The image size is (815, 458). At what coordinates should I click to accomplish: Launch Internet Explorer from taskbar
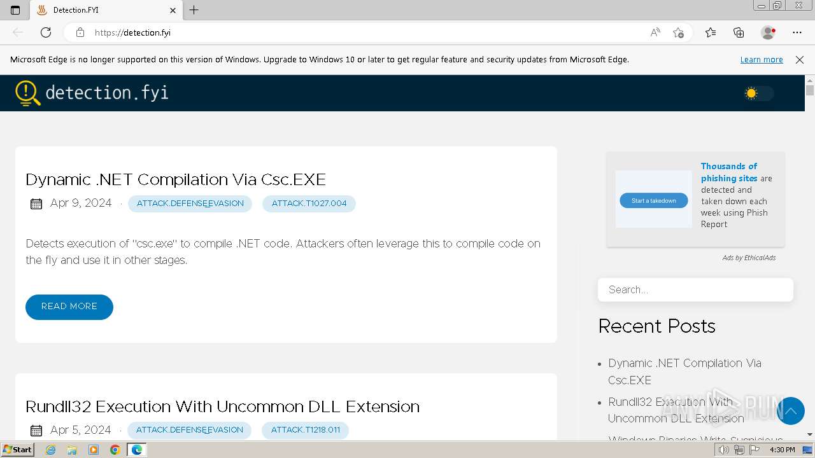[51, 450]
